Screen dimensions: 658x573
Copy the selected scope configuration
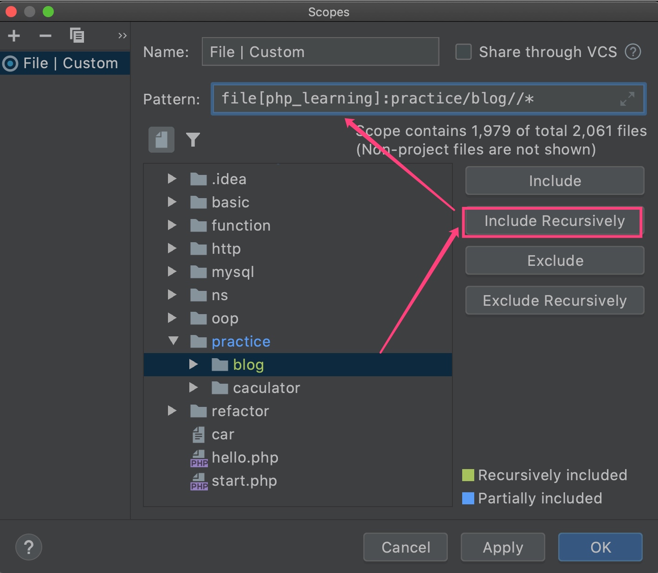point(77,35)
